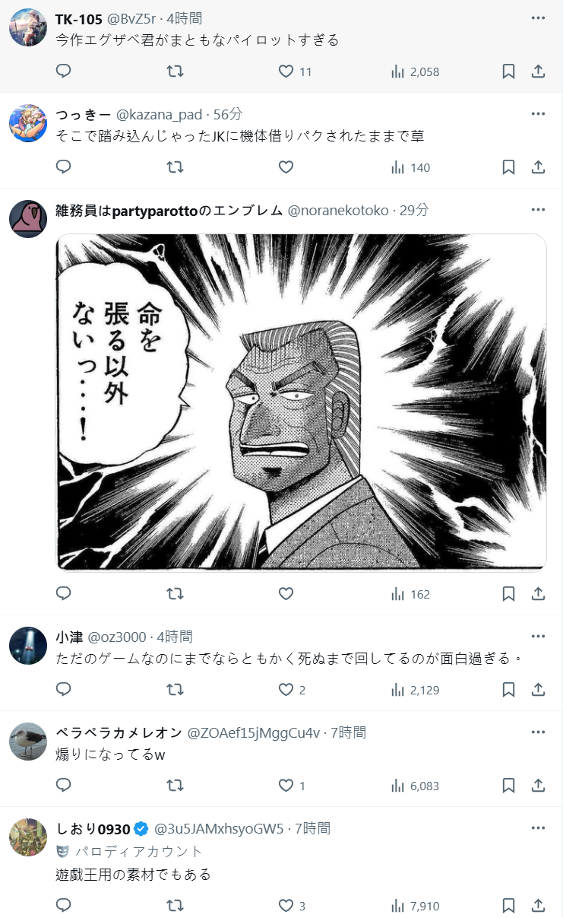Share the しおり0930 tweet

(538, 906)
